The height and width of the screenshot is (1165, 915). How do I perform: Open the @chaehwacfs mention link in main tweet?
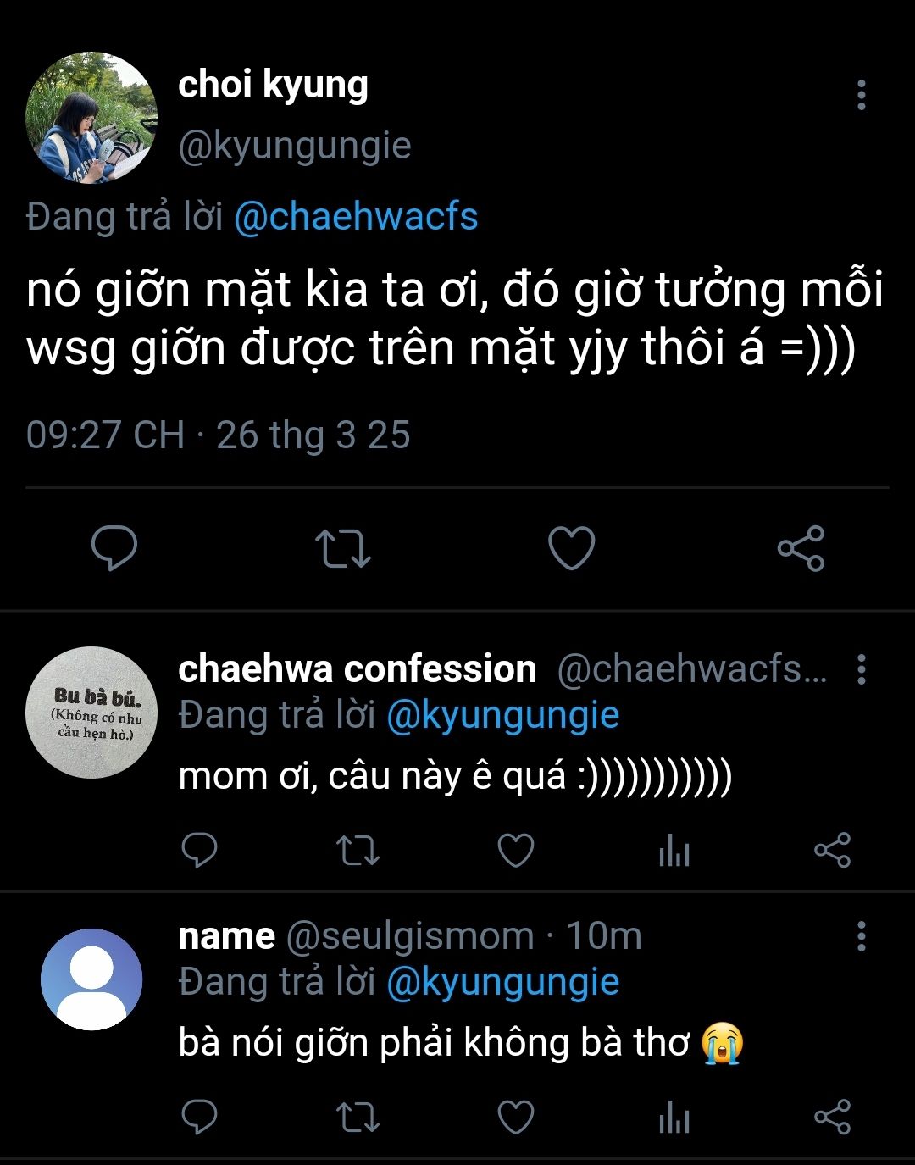356,217
